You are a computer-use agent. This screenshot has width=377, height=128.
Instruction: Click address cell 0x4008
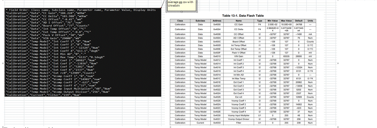(x=217, y=34)
